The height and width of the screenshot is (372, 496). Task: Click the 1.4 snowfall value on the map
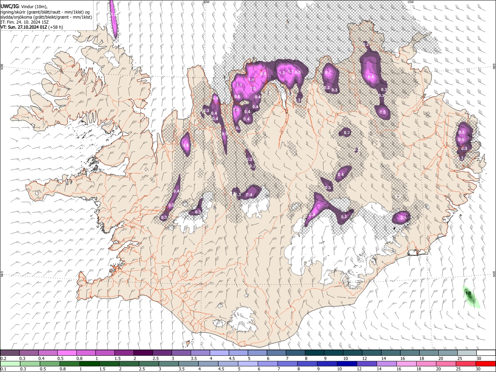point(251,79)
